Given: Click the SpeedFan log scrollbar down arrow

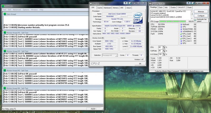Looking at the screenshot, I should (x=192, y=18).
